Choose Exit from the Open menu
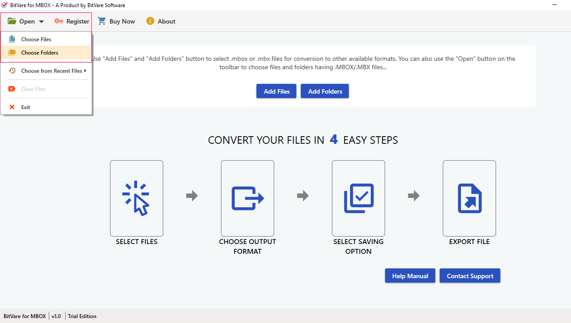Image resolution: width=571 pixels, height=323 pixels. [x=26, y=107]
